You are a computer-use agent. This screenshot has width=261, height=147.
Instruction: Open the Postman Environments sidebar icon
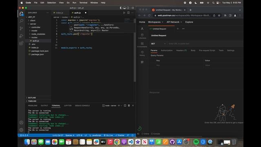(142, 45)
